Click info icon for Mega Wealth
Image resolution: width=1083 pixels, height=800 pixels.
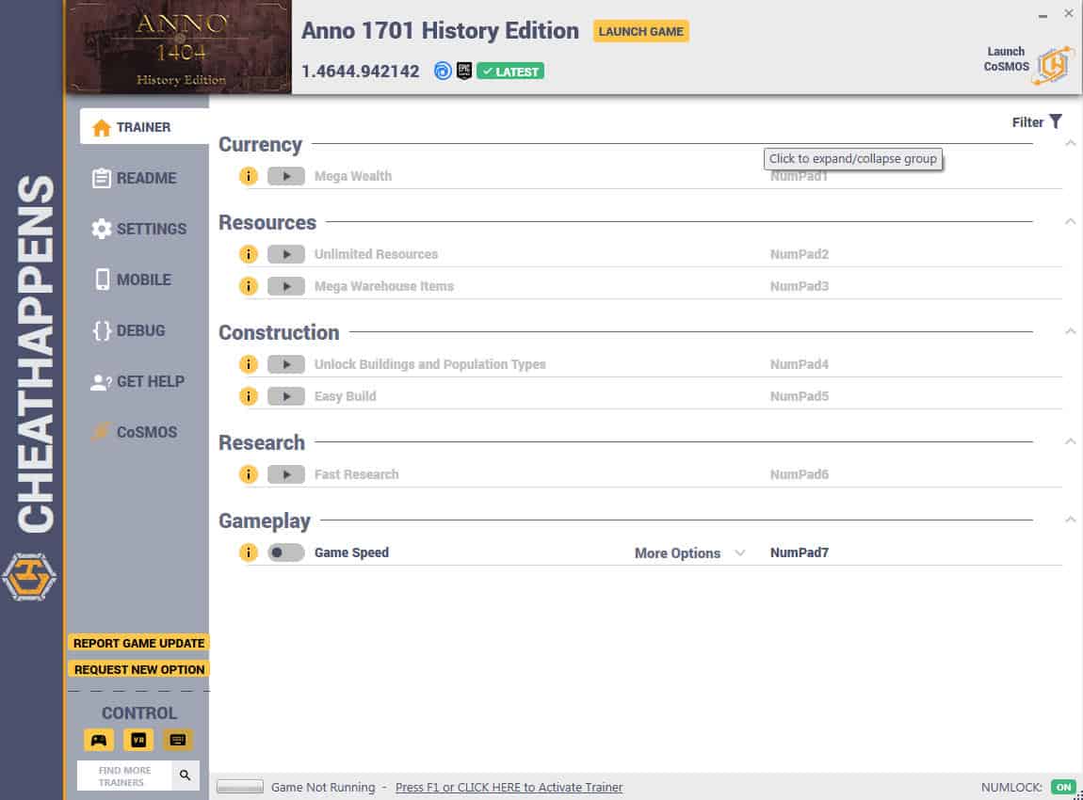[248, 176]
